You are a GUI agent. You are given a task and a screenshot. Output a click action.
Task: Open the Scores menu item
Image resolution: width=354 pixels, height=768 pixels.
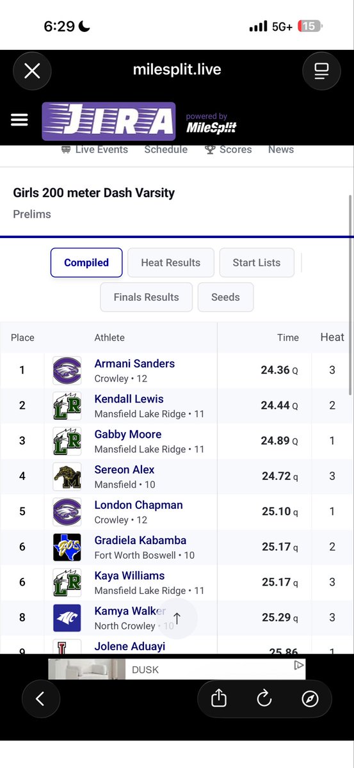[228, 150]
